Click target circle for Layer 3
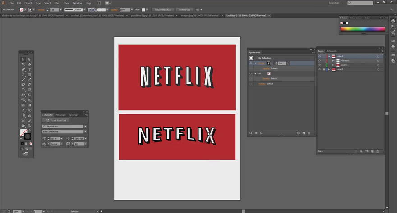 click(378, 65)
